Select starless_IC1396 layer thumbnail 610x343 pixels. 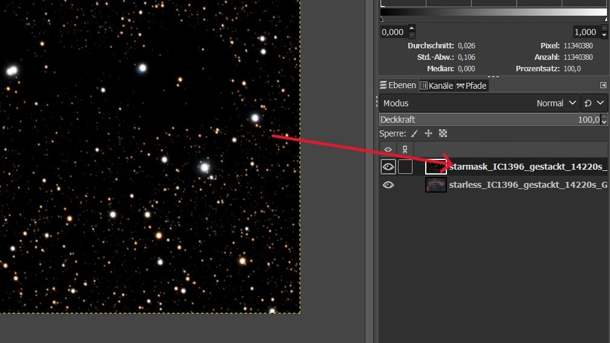point(435,185)
